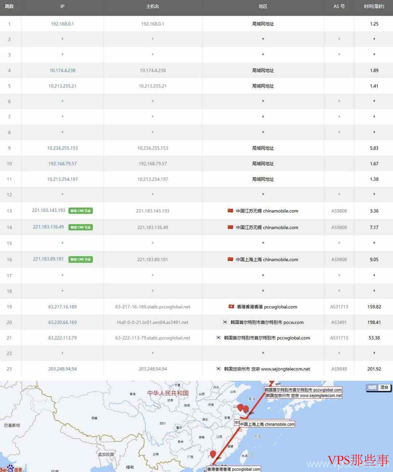Viewport: 393px width, 472px height.
Task: Click the China flag in hop 13 row
Action: point(230,211)
